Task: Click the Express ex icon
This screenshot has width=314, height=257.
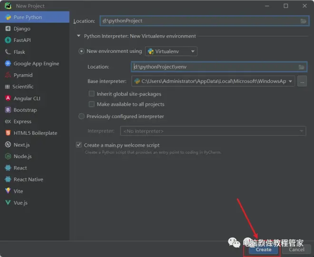Action: tap(8, 121)
